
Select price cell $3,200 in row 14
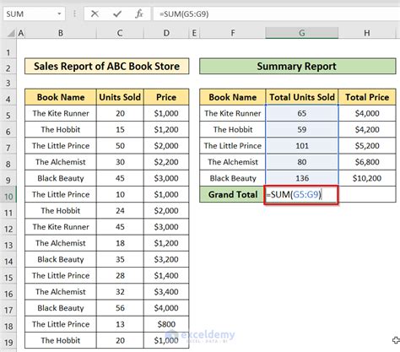tap(166, 259)
